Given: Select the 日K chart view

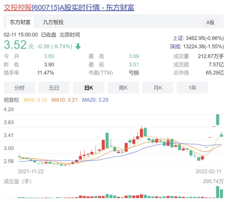Looking at the screenshot, I should [88, 88].
